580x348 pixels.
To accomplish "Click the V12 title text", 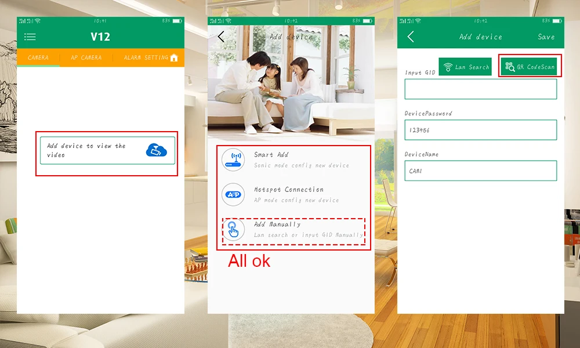I will point(100,37).
